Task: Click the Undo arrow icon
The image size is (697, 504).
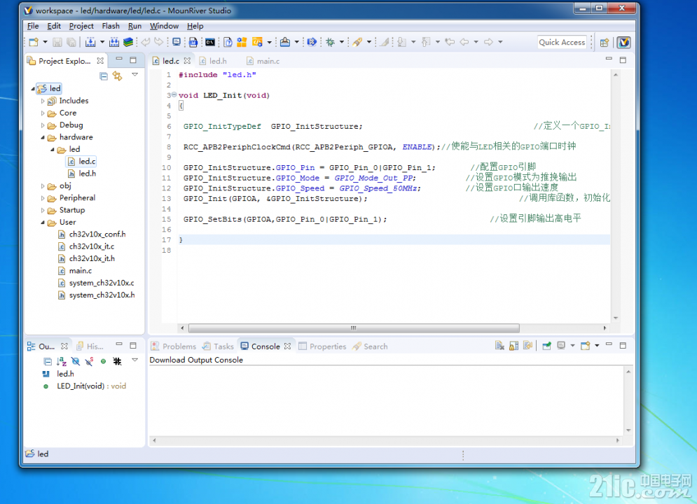Action: (146, 42)
